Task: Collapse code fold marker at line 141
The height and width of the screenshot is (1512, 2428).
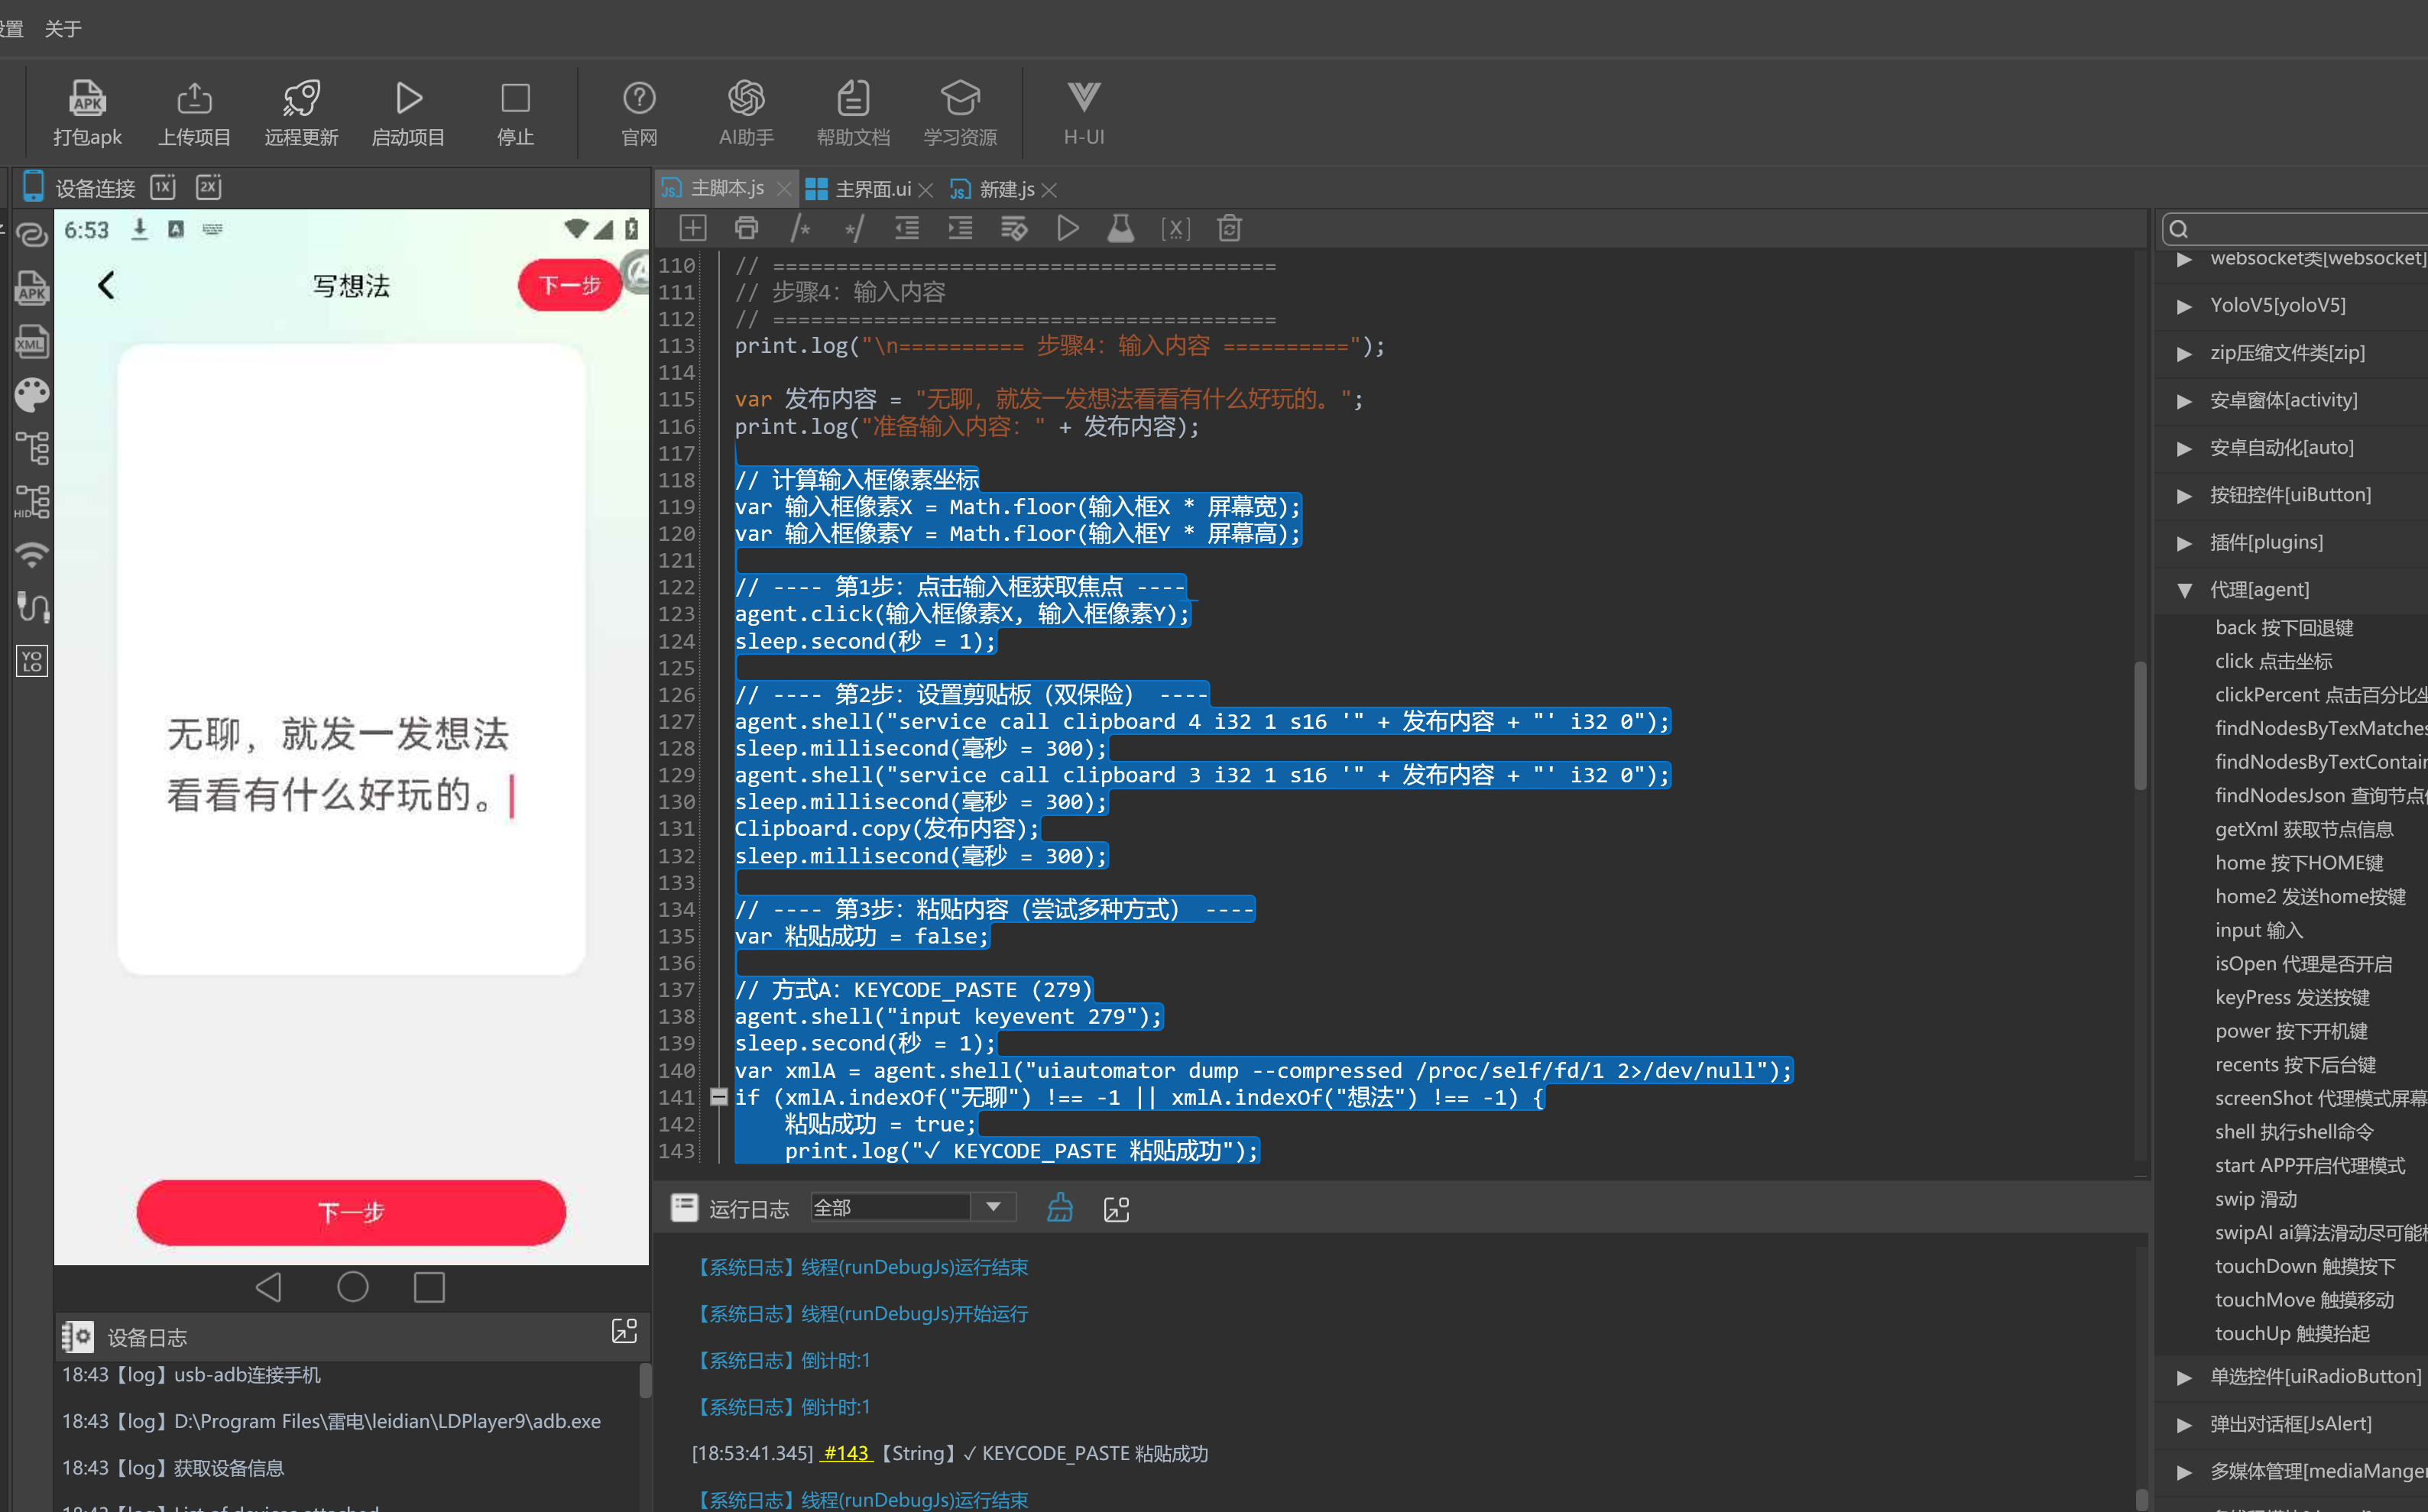Action: pos(718,1097)
